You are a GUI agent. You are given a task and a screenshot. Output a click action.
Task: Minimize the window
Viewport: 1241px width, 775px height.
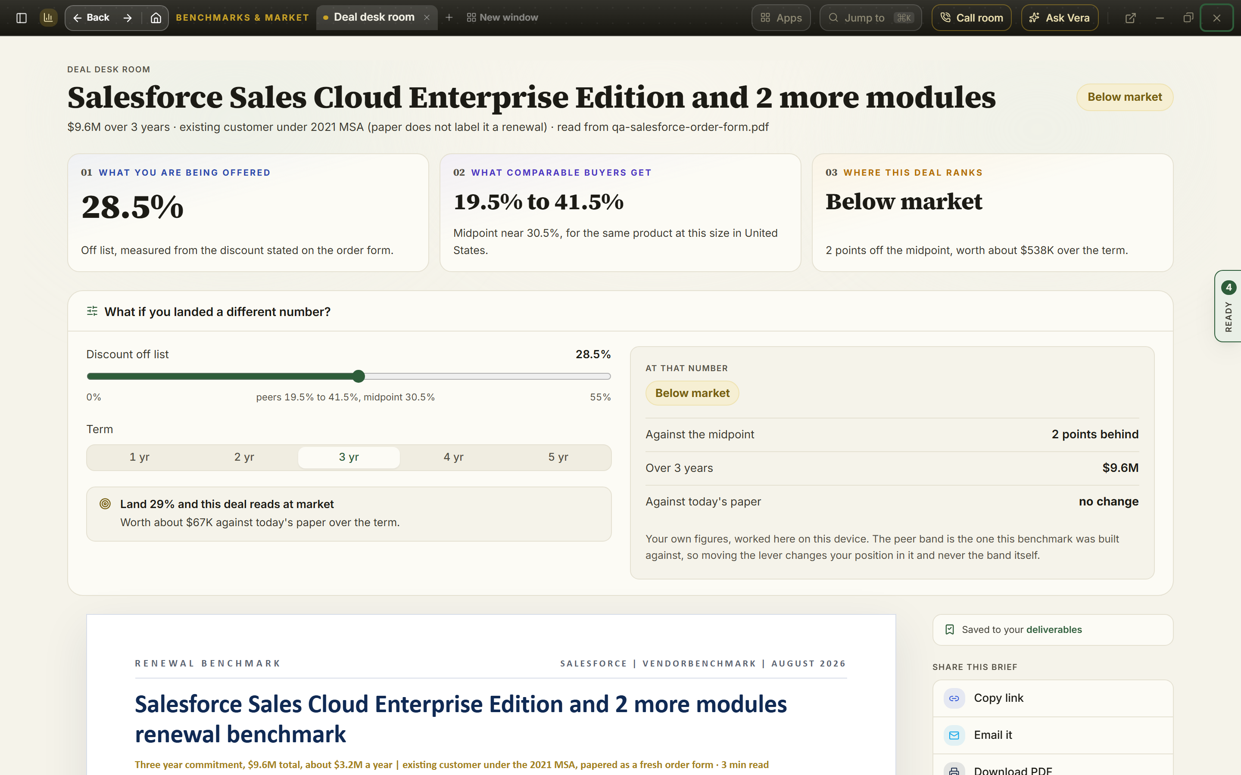point(1160,18)
